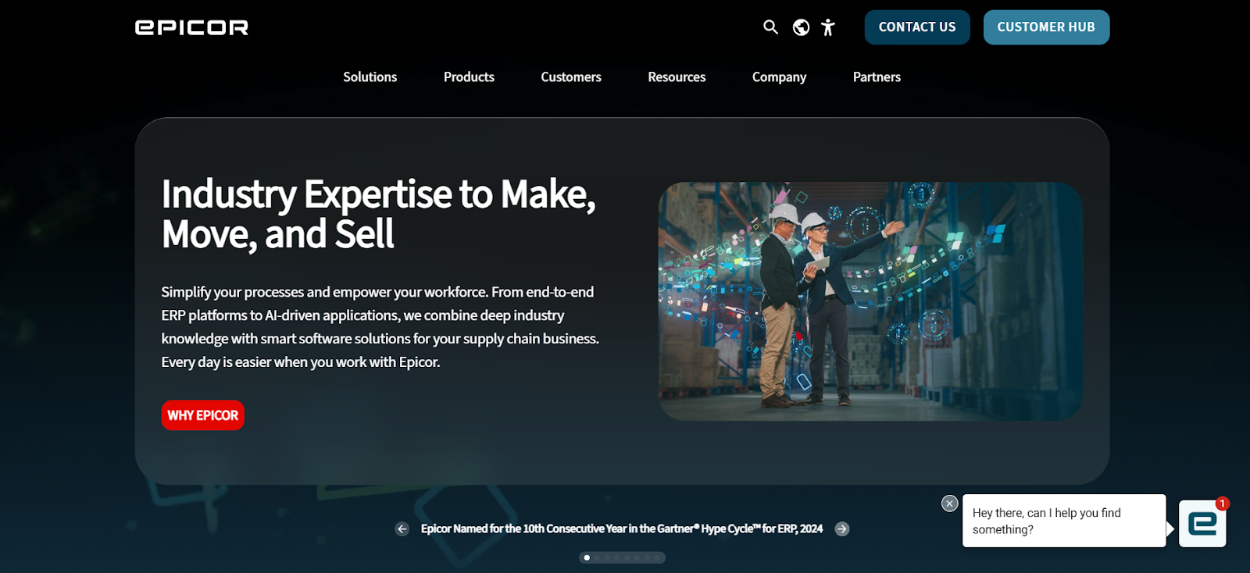Select the last carousel pagination dot
This screenshot has width=1250, height=573.
657,557
